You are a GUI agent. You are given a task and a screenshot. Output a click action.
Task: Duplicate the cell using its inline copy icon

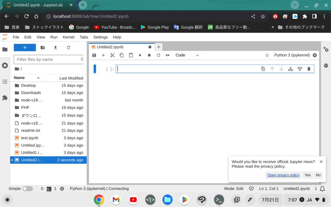(x=263, y=69)
